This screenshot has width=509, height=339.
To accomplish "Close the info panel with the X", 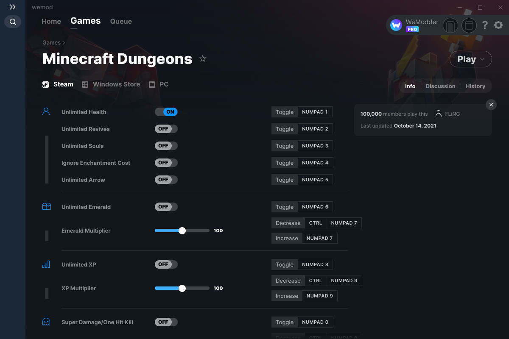I will [491, 105].
